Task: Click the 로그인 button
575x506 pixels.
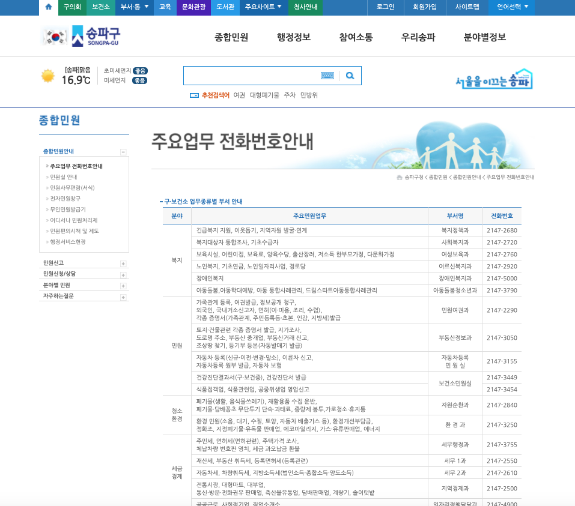Action: 385,8
